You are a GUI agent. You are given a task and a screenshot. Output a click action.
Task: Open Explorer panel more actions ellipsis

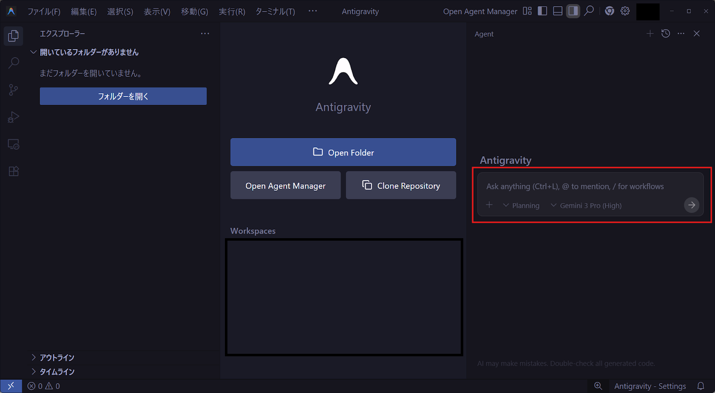point(205,34)
